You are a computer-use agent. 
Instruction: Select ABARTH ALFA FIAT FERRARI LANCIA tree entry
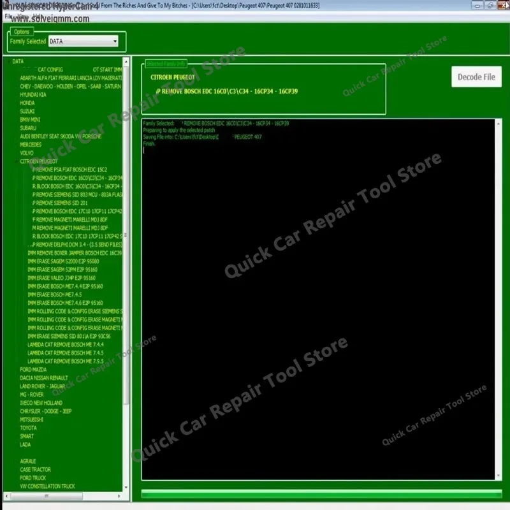pos(71,78)
